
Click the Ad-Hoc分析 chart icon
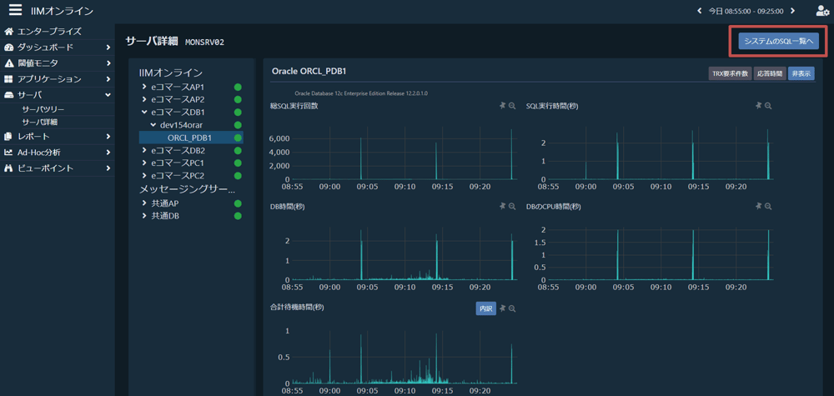(8, 153)
